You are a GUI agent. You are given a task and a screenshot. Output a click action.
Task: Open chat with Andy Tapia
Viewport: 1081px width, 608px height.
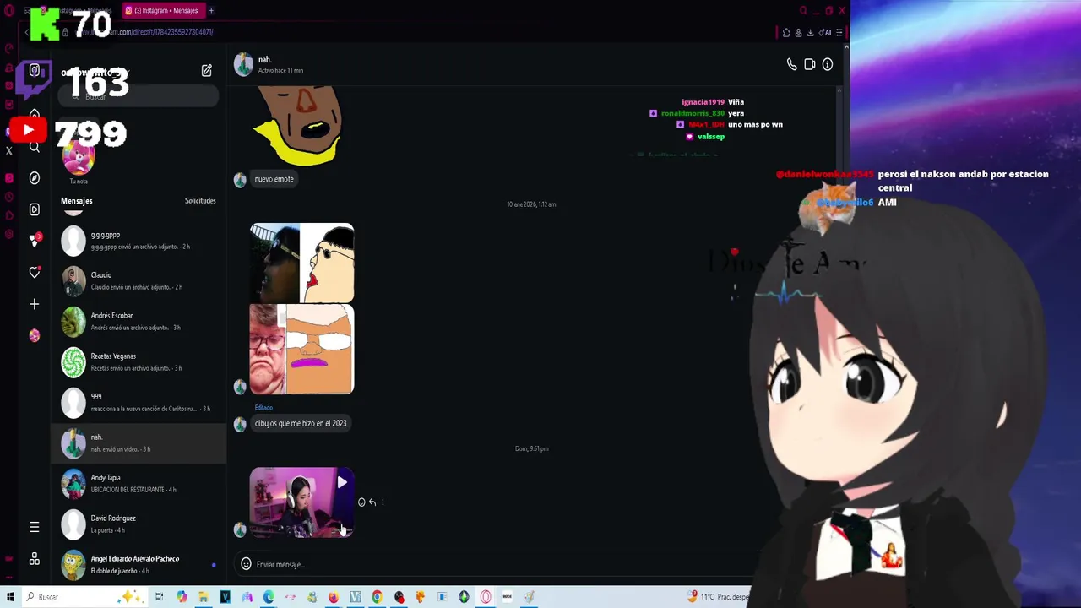(x=139, y=484)
